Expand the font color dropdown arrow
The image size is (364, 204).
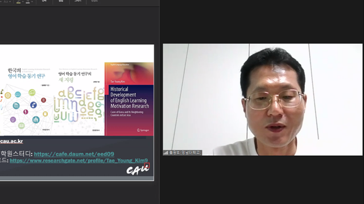click(x=32, y=2)
